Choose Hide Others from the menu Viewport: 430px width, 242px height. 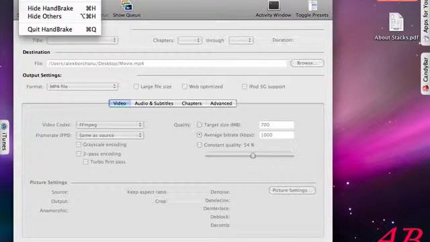(60, 16)
